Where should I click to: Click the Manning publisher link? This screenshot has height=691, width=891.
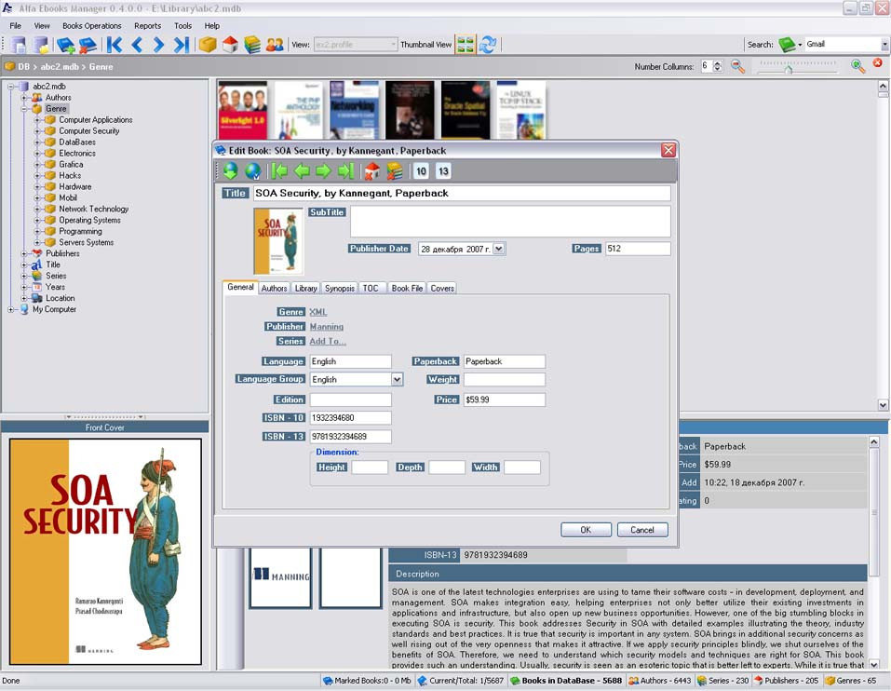[326, 327]
